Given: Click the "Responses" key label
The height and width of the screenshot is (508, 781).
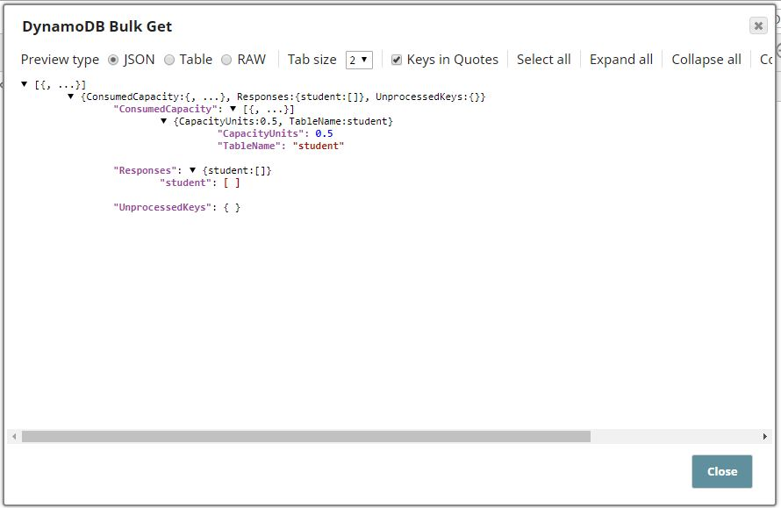Looking at the screenshot, I should 145,170.
